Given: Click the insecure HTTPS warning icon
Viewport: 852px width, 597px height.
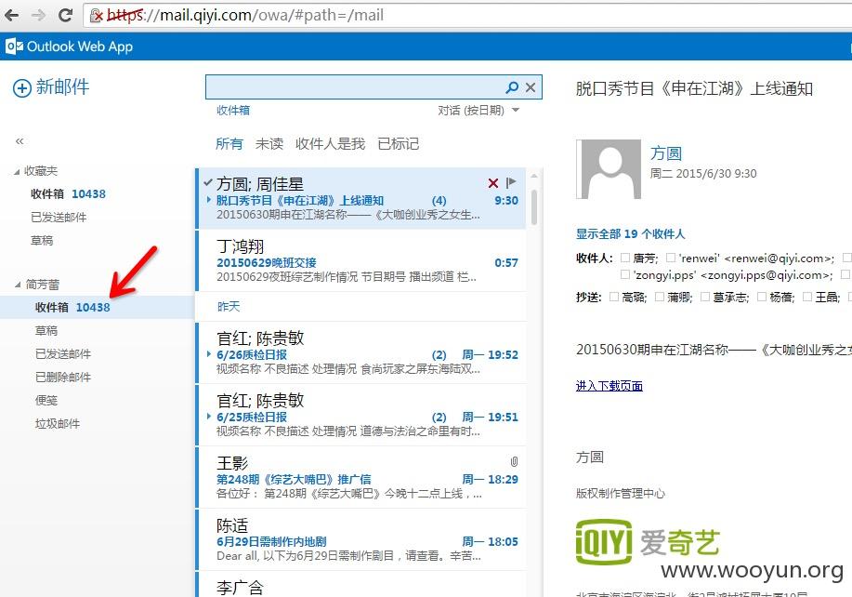Looking at the screenshot, I should click(x=97, y=16).
